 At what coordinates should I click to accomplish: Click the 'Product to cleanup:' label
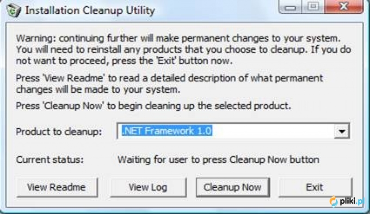point(59,132)
